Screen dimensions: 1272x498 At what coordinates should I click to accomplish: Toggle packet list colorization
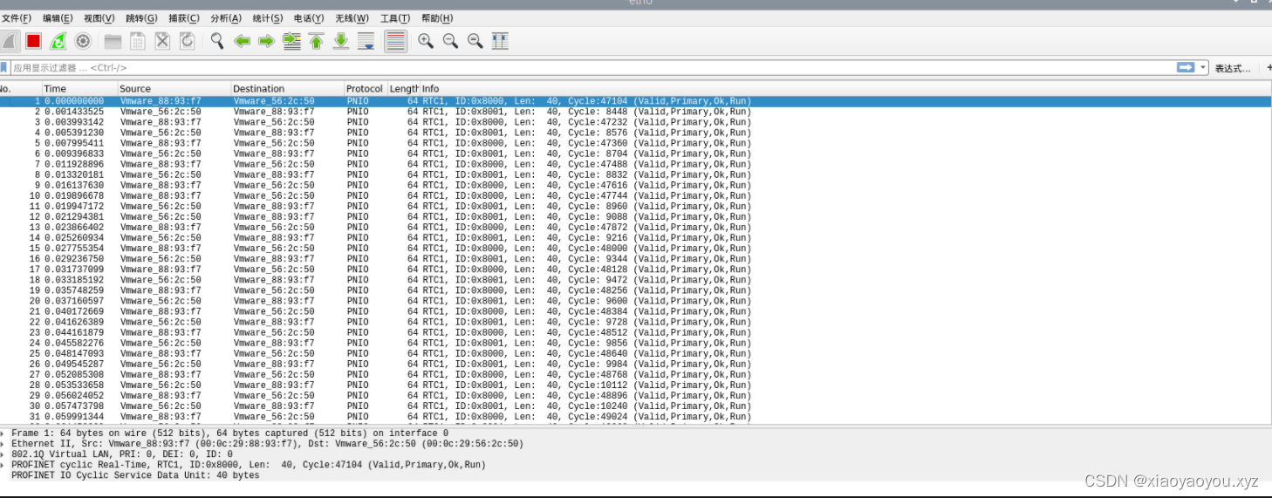(396, 41)
